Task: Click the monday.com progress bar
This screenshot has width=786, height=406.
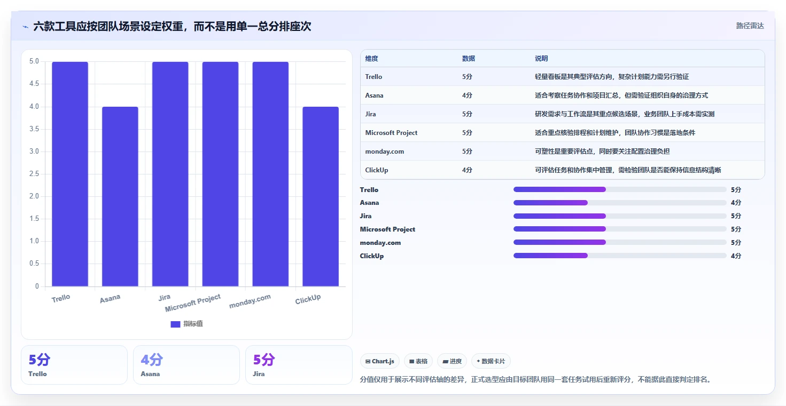Action: coord(620,242)
